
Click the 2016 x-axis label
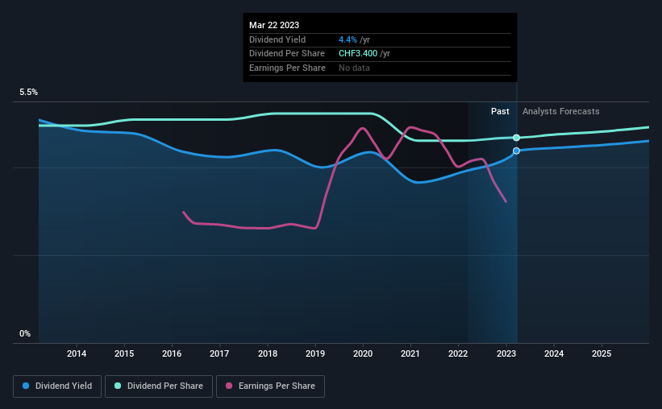coord(172,353)
